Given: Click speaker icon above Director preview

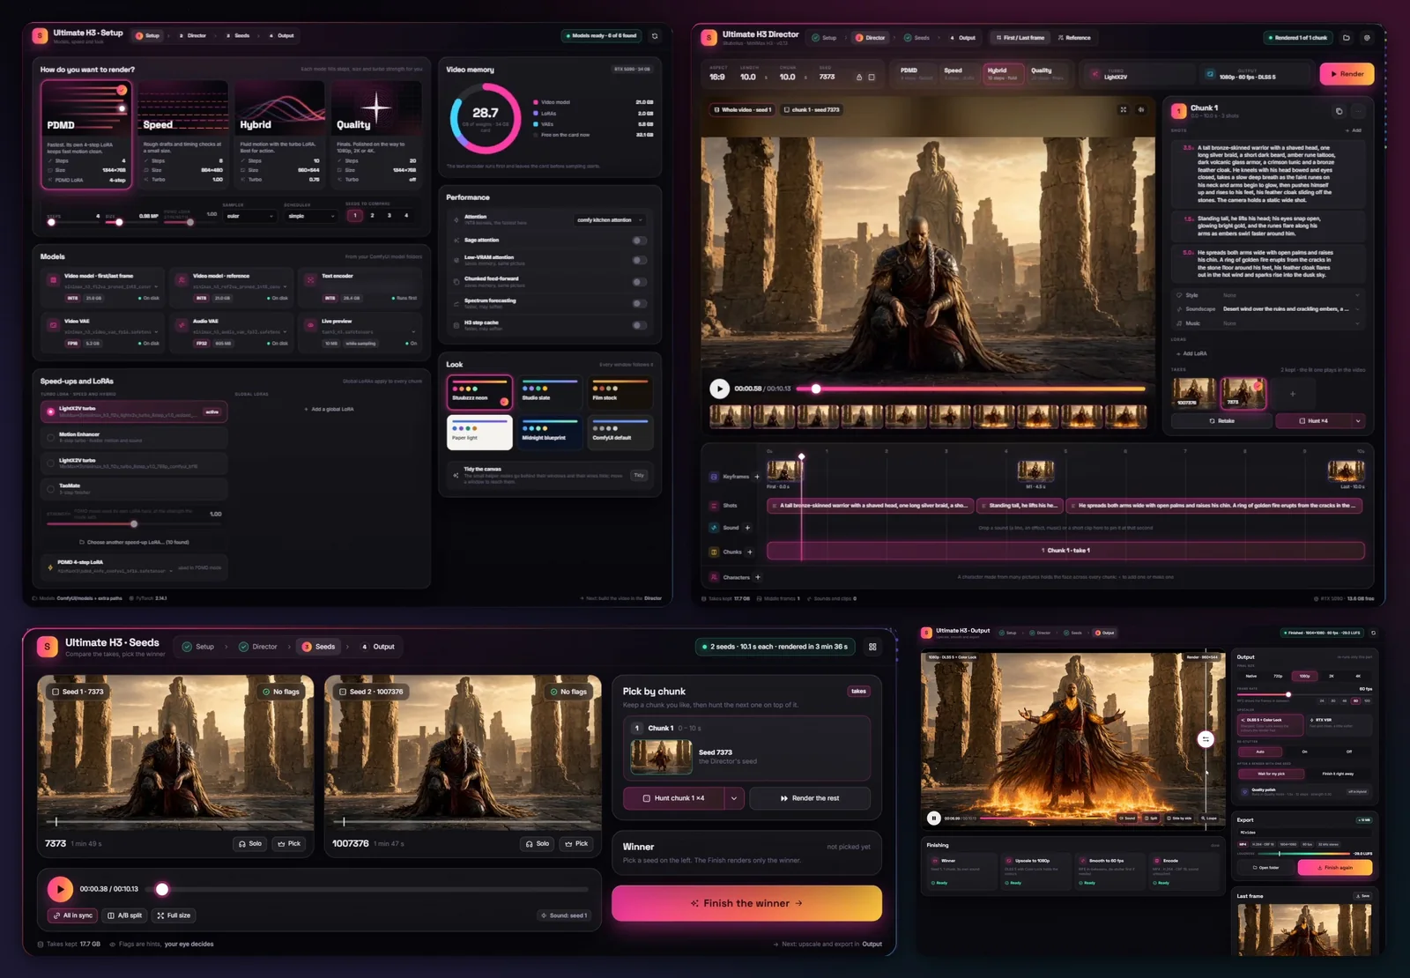Looking at the screenshot, I should click(1141, 110).
